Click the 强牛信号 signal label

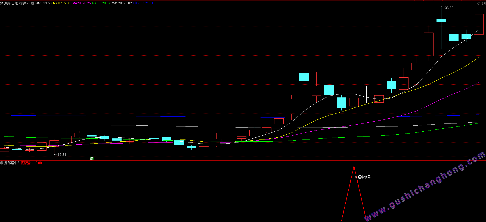tap(364, 177)
